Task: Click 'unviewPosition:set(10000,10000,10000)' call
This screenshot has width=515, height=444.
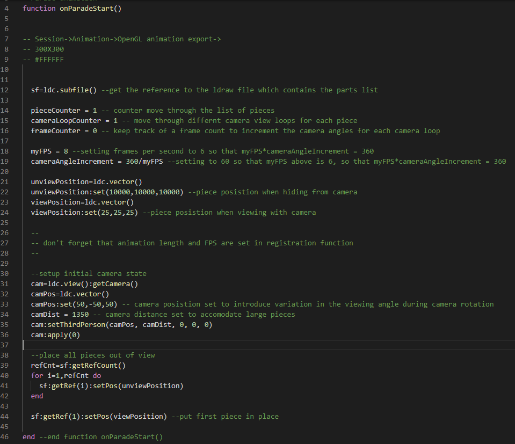Action: tap(107, 192)
